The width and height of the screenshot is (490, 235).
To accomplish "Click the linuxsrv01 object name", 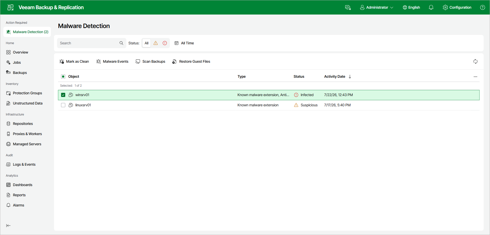I will click(83, 105).
